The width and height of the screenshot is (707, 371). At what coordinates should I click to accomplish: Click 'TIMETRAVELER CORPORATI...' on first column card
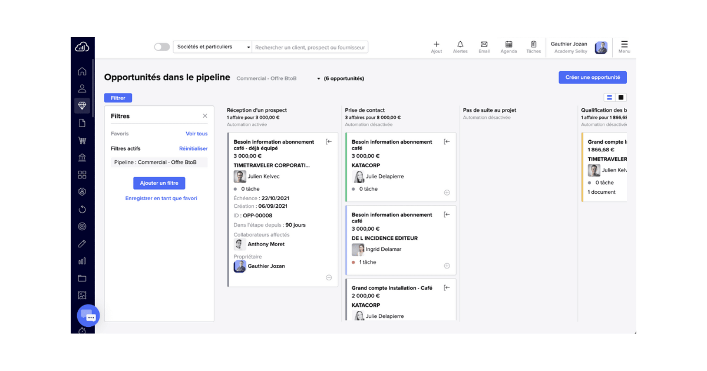272,165
